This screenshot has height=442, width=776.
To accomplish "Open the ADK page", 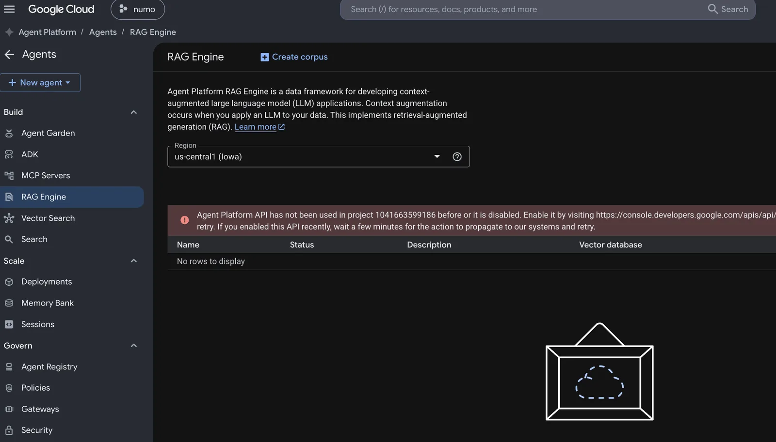I will [x=30, y=154].
